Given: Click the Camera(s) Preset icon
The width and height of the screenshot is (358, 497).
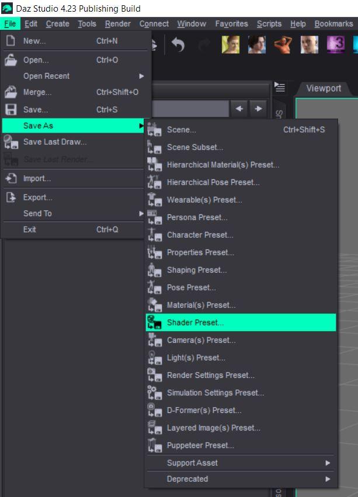Looking at the screenshot, I should [154, 340].
